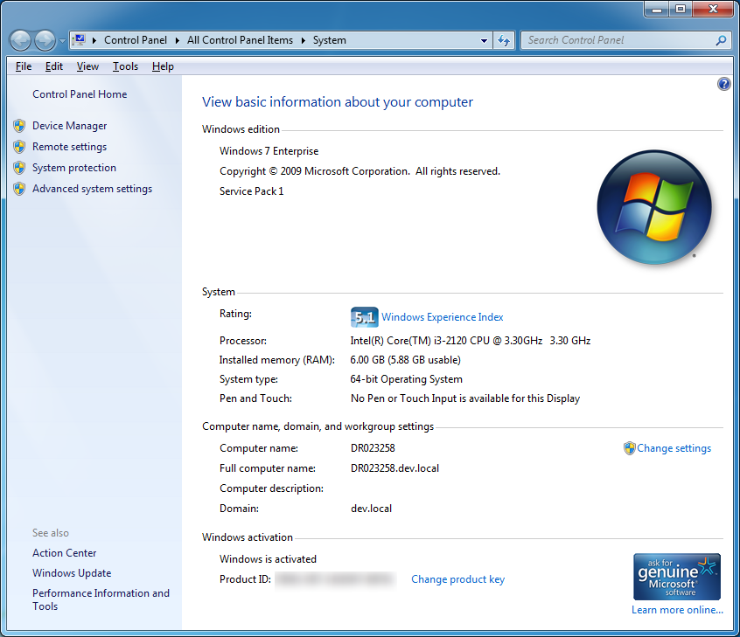Open the Tools menu
The image size is (740, 637).
(125, 66)
